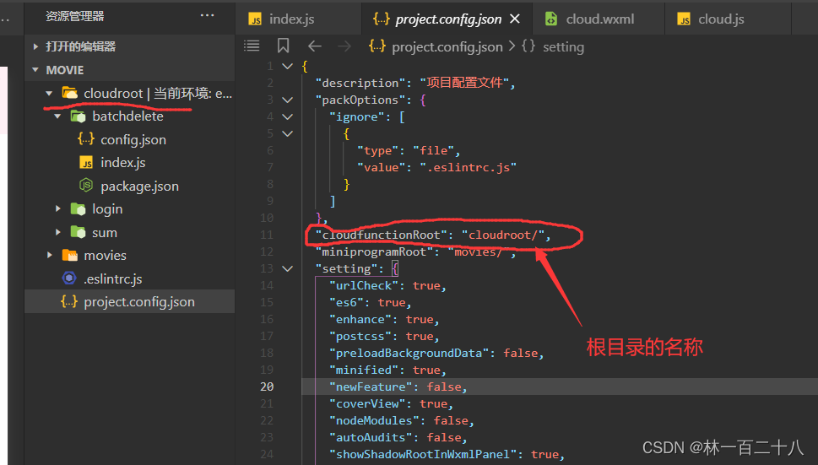Expand the movies folder
Screen dimensions: 818x465
(50, 256)
